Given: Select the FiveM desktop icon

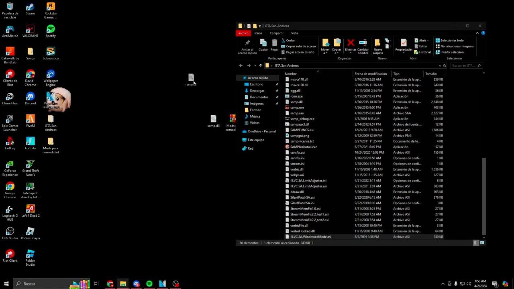Looking at the screenshot, I should coord(30,121).
